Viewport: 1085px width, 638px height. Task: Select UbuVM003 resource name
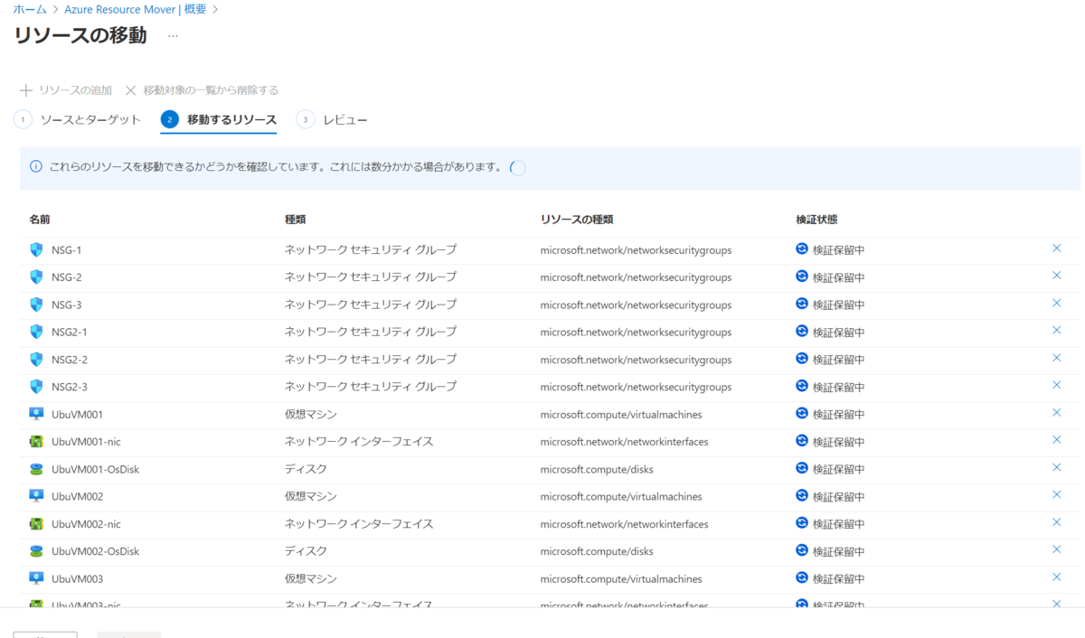tap(78, 579)
